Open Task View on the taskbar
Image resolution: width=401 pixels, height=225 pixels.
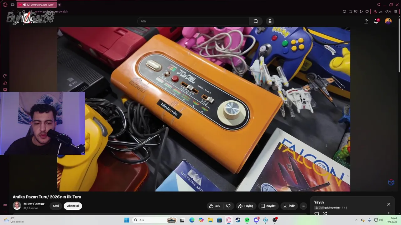(x=182, y=220)
